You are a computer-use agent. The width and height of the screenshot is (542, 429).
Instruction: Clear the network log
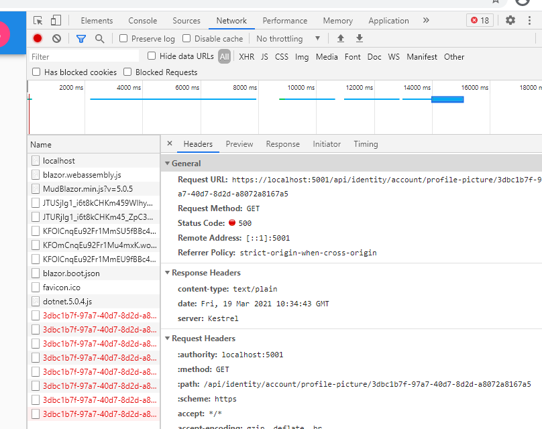[x=56, y=38]
